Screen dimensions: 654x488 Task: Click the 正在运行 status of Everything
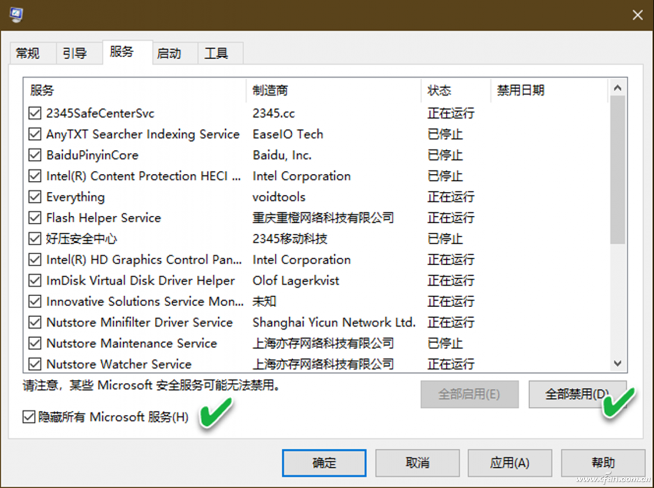pos(451,197)
